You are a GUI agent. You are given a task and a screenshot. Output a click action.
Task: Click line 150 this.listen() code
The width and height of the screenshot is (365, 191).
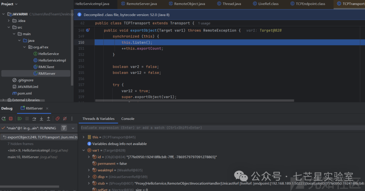pos(137,42)
